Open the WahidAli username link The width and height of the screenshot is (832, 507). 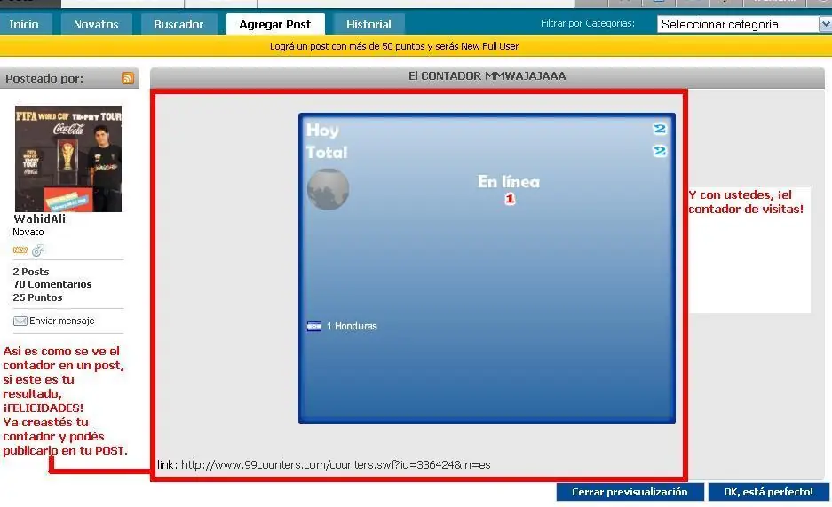click(x=40, y=218)
